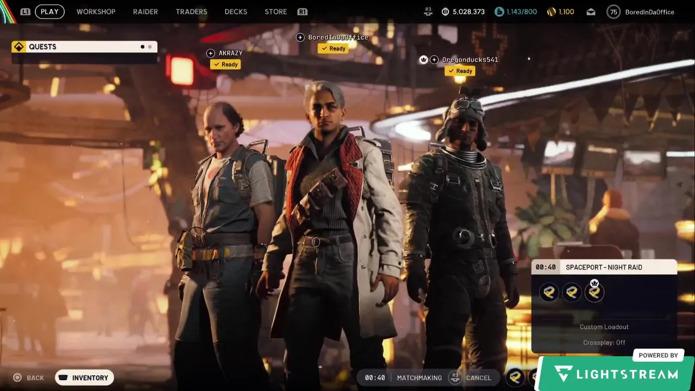The height and width of the screenshot is (391, 695).
Task: Select the second squad member icon in raid panel
Action: point(572,293)
